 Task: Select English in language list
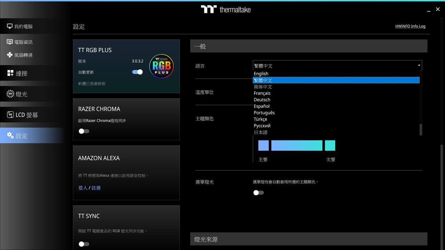(336, 74)
